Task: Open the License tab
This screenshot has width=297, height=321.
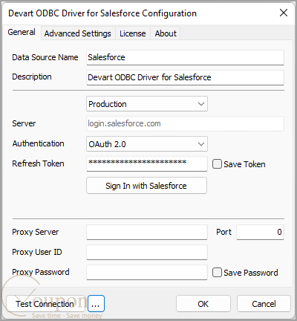Action: click(133, 33)
